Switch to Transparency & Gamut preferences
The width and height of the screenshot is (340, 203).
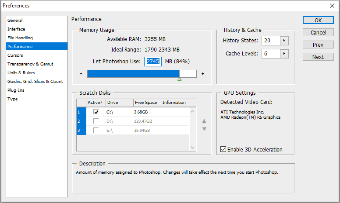30,64
